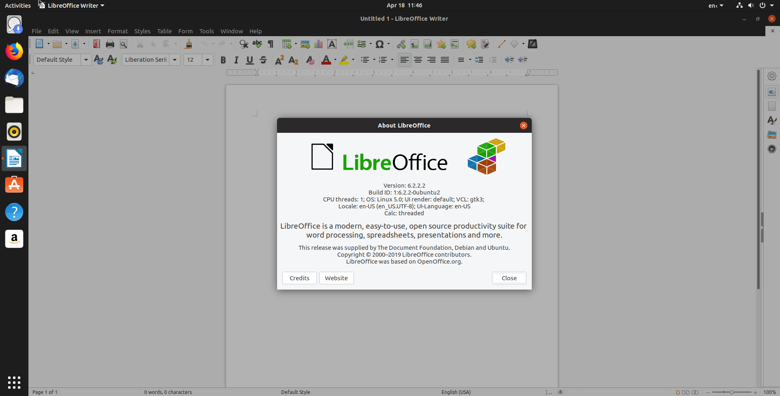Insert Chart toolbar icon
The width and height of the screenshot is (780, 396).
tap(318, 44)
